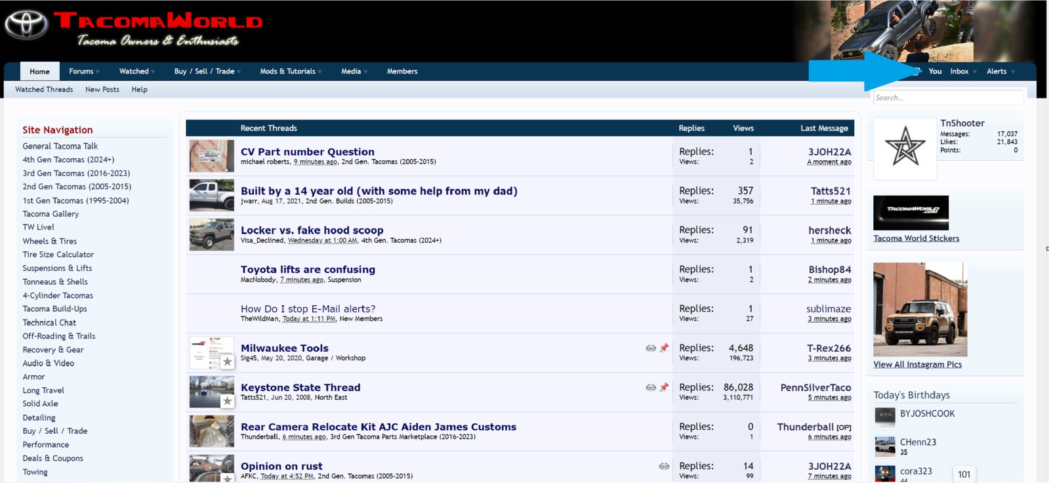The image size is (1049, 483).
Task: Expand the Buy / Sell / Trade menu arrow
Action: pyautogui.click(x=239, y=72)
